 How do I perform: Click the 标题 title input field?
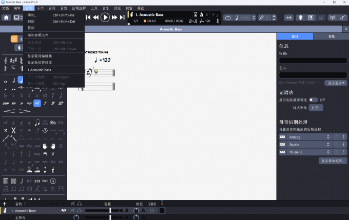(313, 61)
